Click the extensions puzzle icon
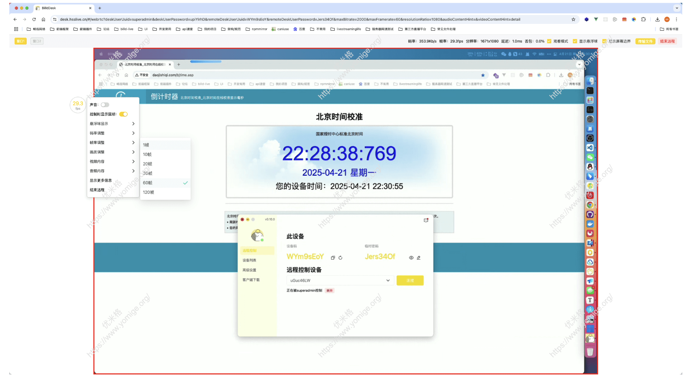 [x=643, y=19]
